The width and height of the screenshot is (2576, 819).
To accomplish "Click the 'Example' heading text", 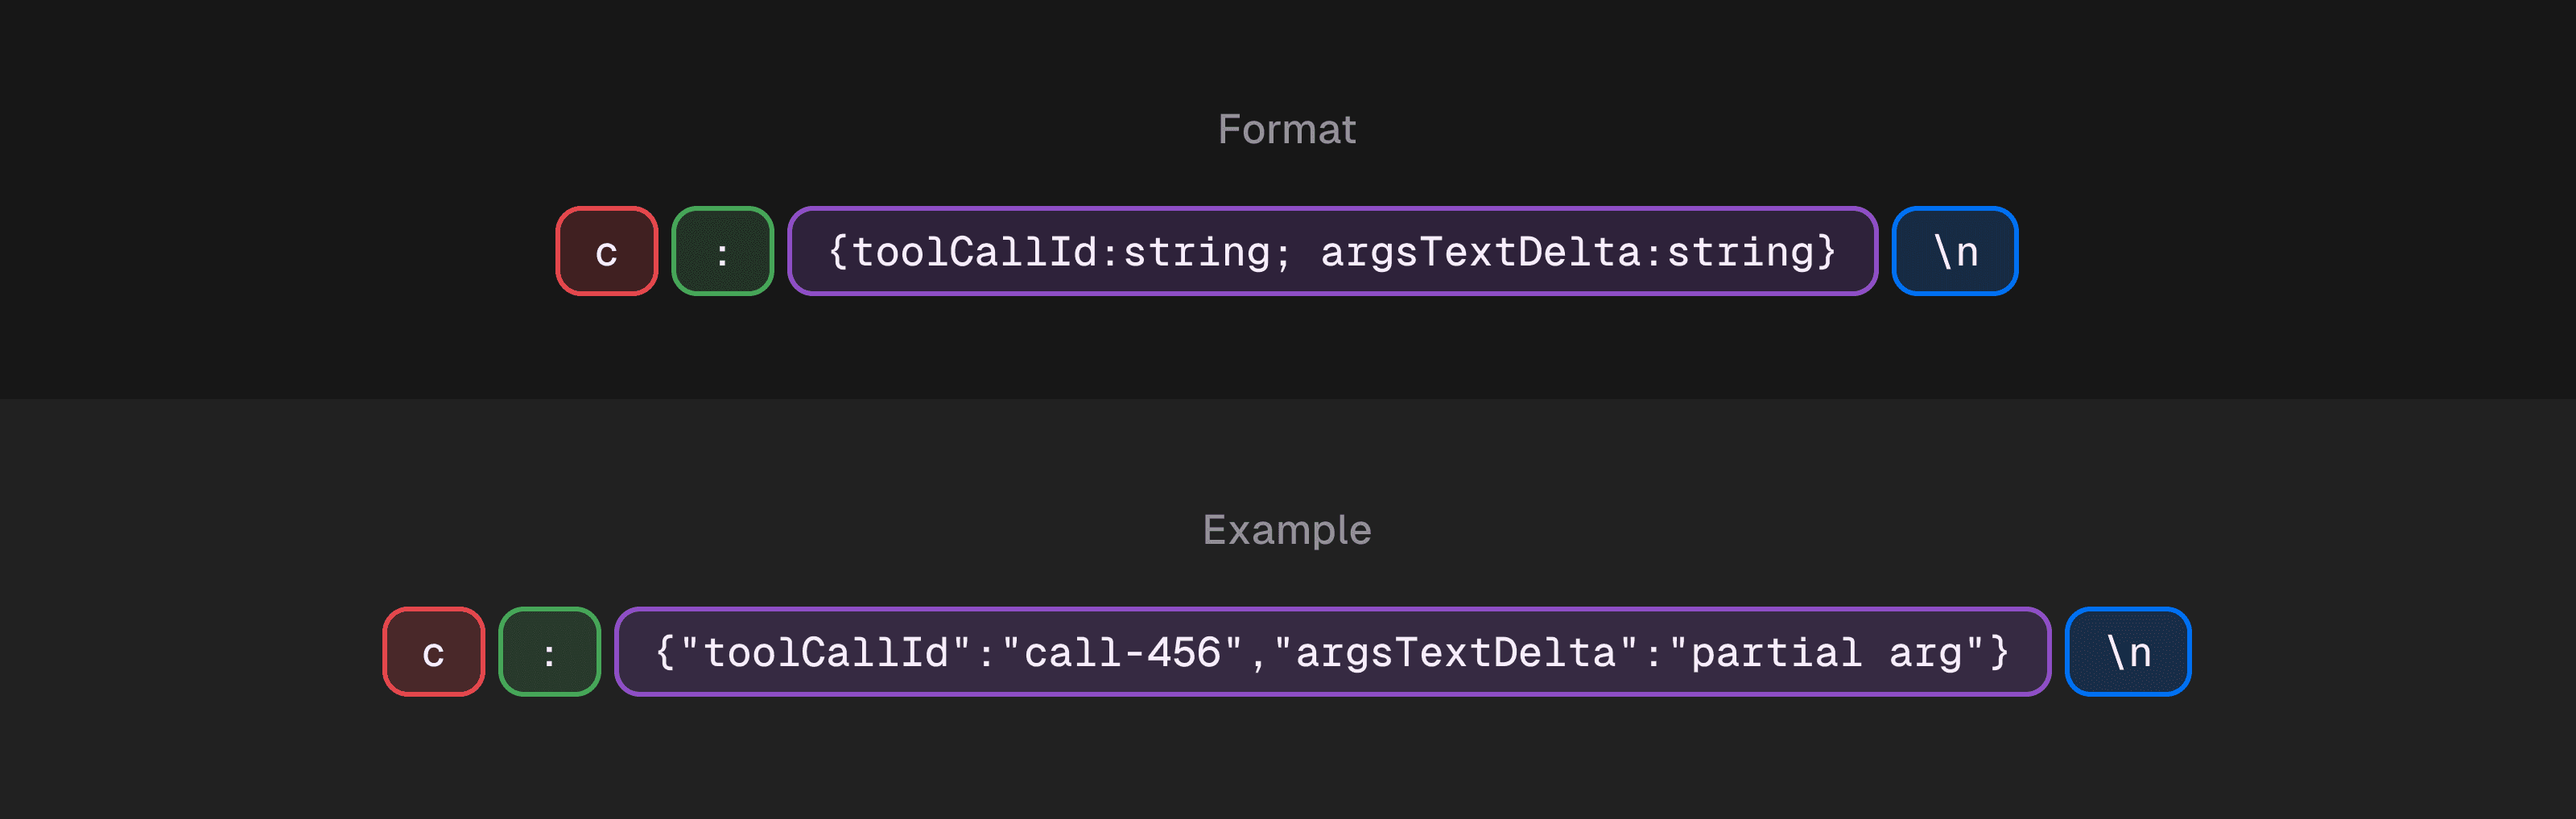I will pos(1286,530).
